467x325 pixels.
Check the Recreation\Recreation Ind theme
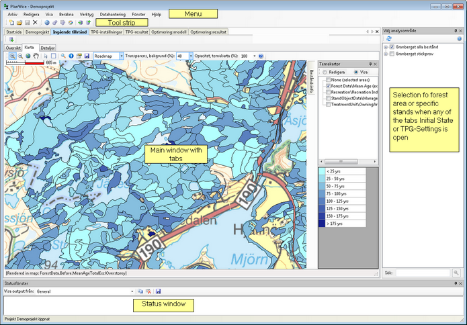(328, 92)
